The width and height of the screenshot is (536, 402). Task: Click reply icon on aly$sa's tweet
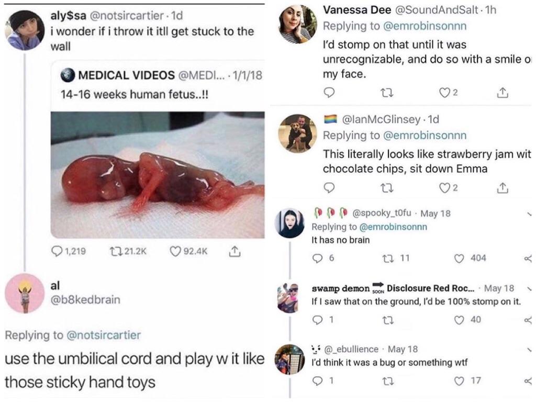tap(57, 251)
